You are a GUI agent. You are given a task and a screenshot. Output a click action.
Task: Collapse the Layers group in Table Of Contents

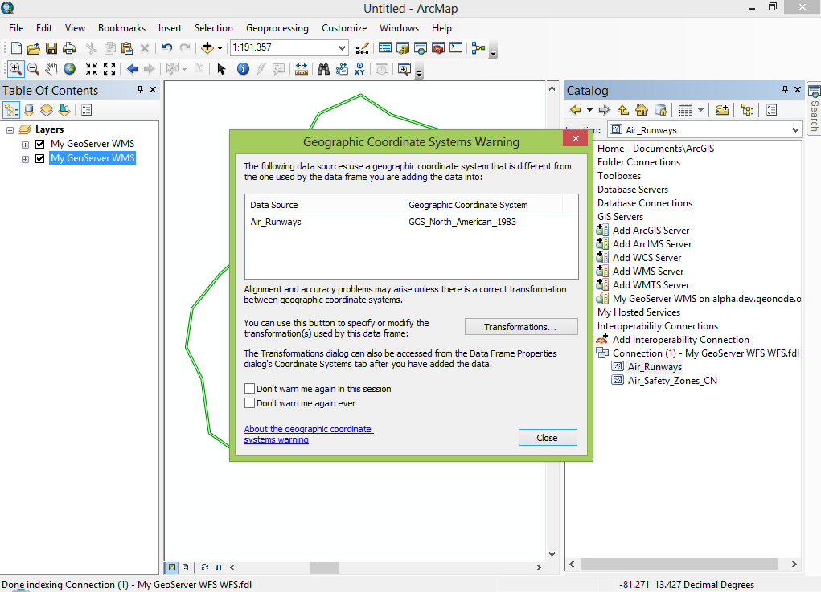point(10,129)
